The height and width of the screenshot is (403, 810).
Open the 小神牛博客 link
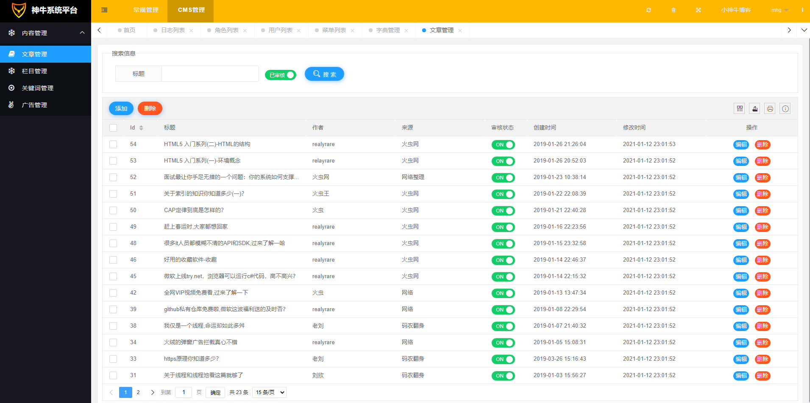point(736,10)
